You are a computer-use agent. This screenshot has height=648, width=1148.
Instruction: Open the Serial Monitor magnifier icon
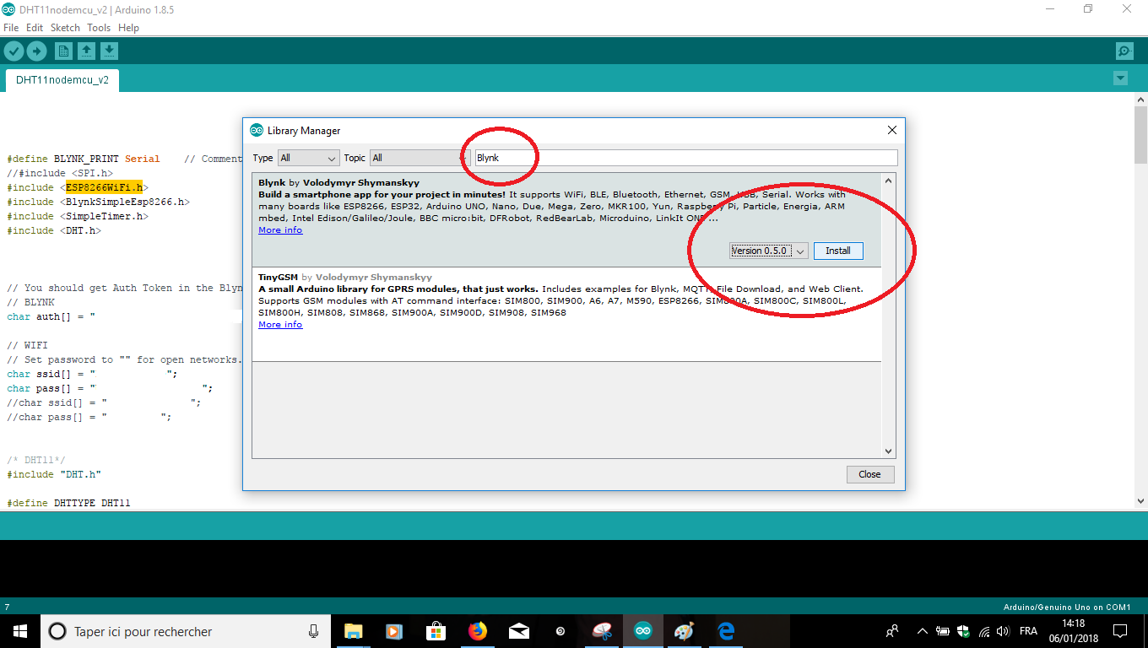pos(1124,51)
